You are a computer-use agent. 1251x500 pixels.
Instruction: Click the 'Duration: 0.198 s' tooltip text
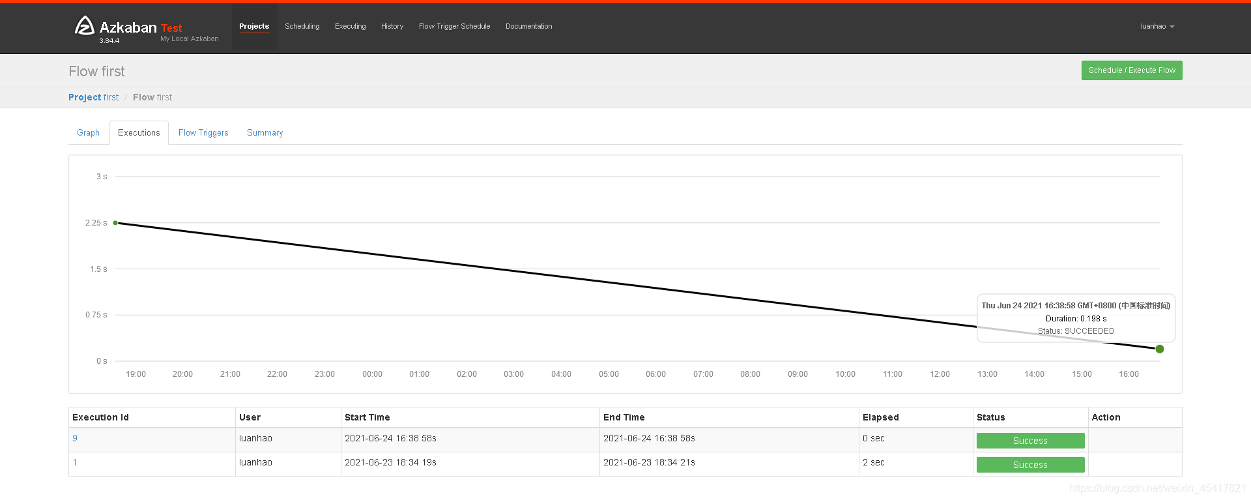click(1076, 319)
